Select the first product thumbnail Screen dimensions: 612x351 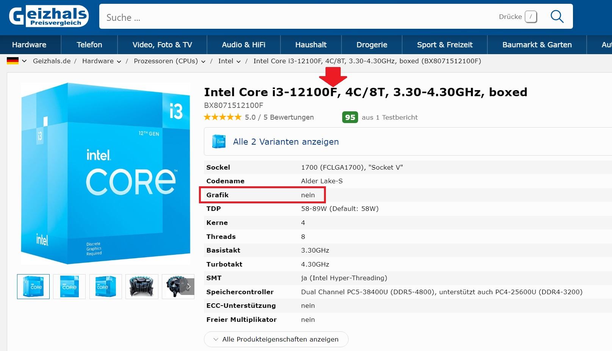(x=33, y=287)
